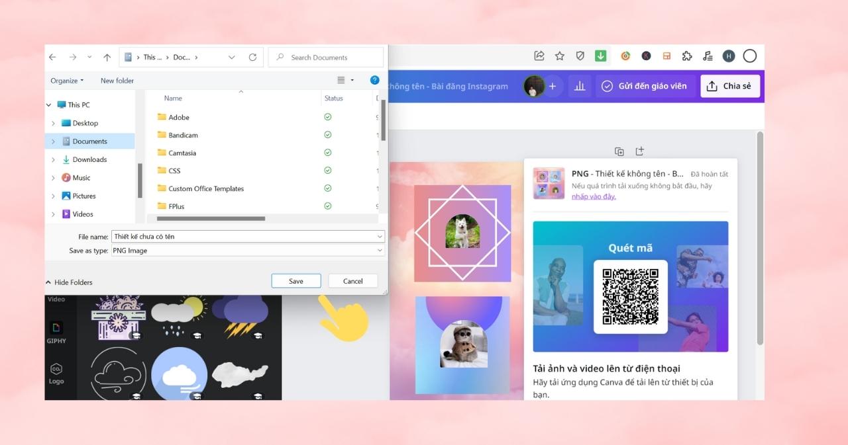
Task: Click the Canva user avatar photo
Action: pos(534,86)
